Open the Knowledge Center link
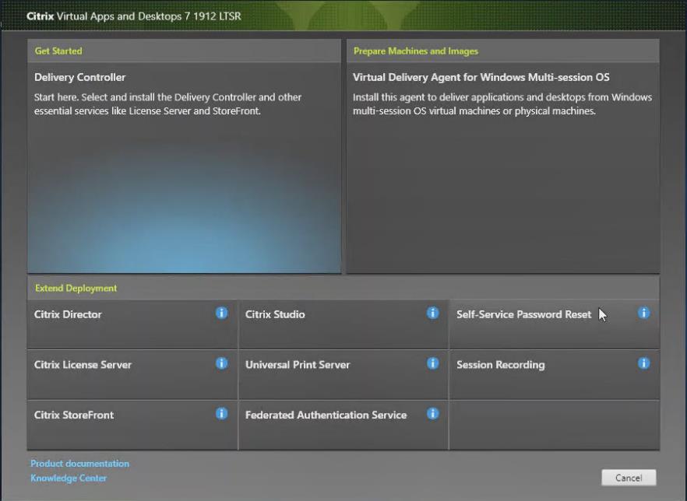Viewport: 687px width, 501px height. tap(69, 478)
